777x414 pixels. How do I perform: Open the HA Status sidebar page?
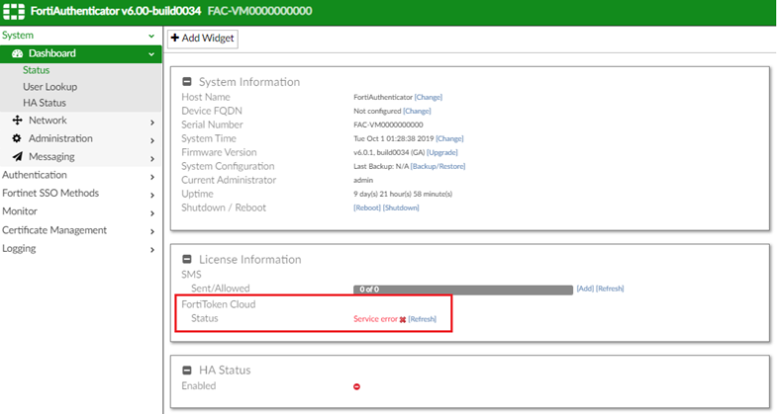click(x=45, y=103)
